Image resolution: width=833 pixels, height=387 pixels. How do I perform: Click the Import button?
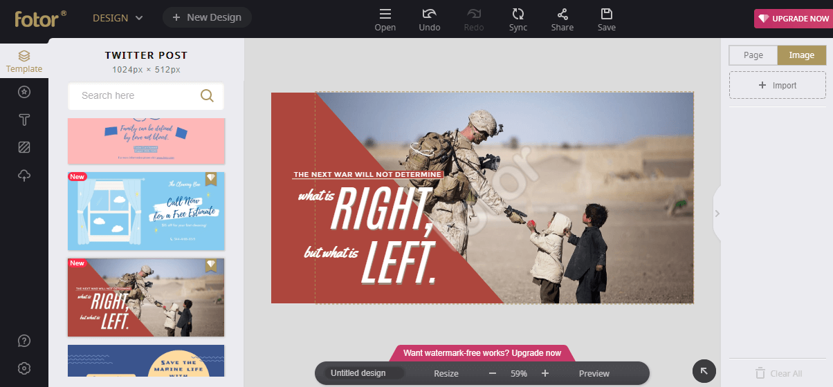point(778,86)
